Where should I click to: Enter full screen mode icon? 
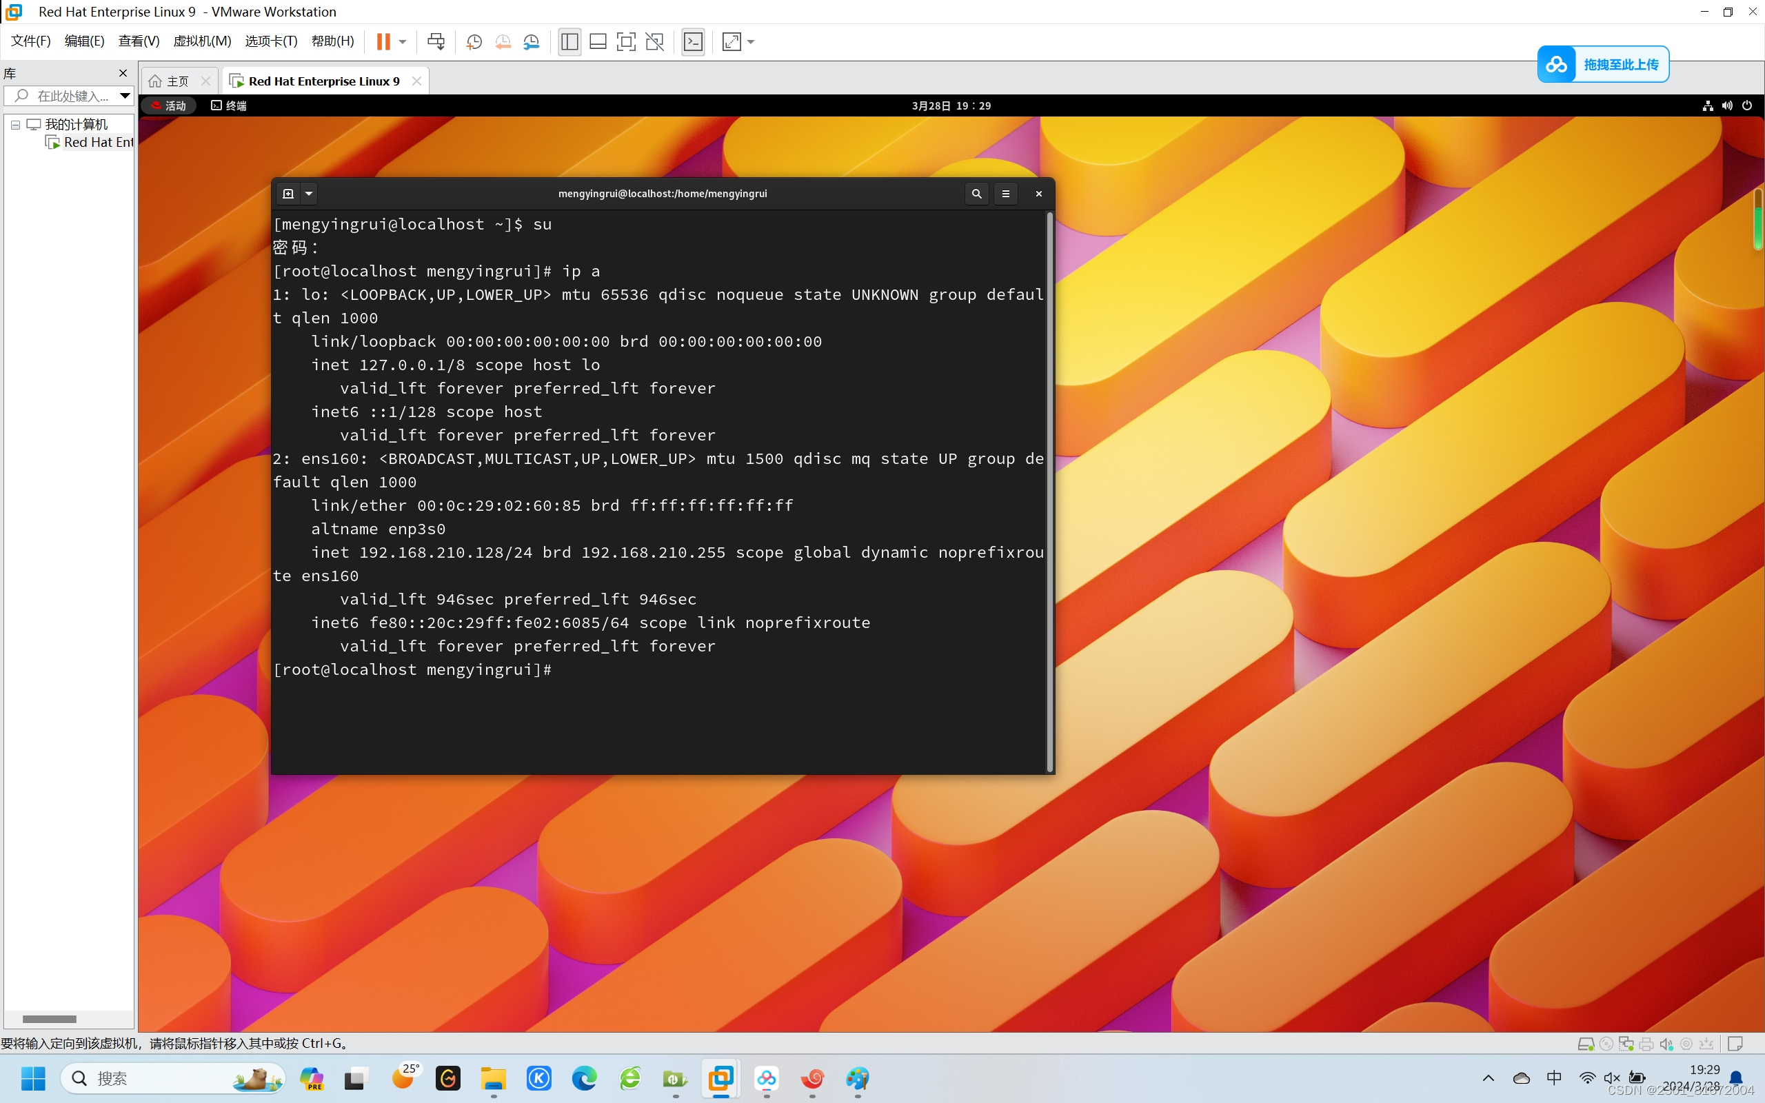tap(626, 41)
